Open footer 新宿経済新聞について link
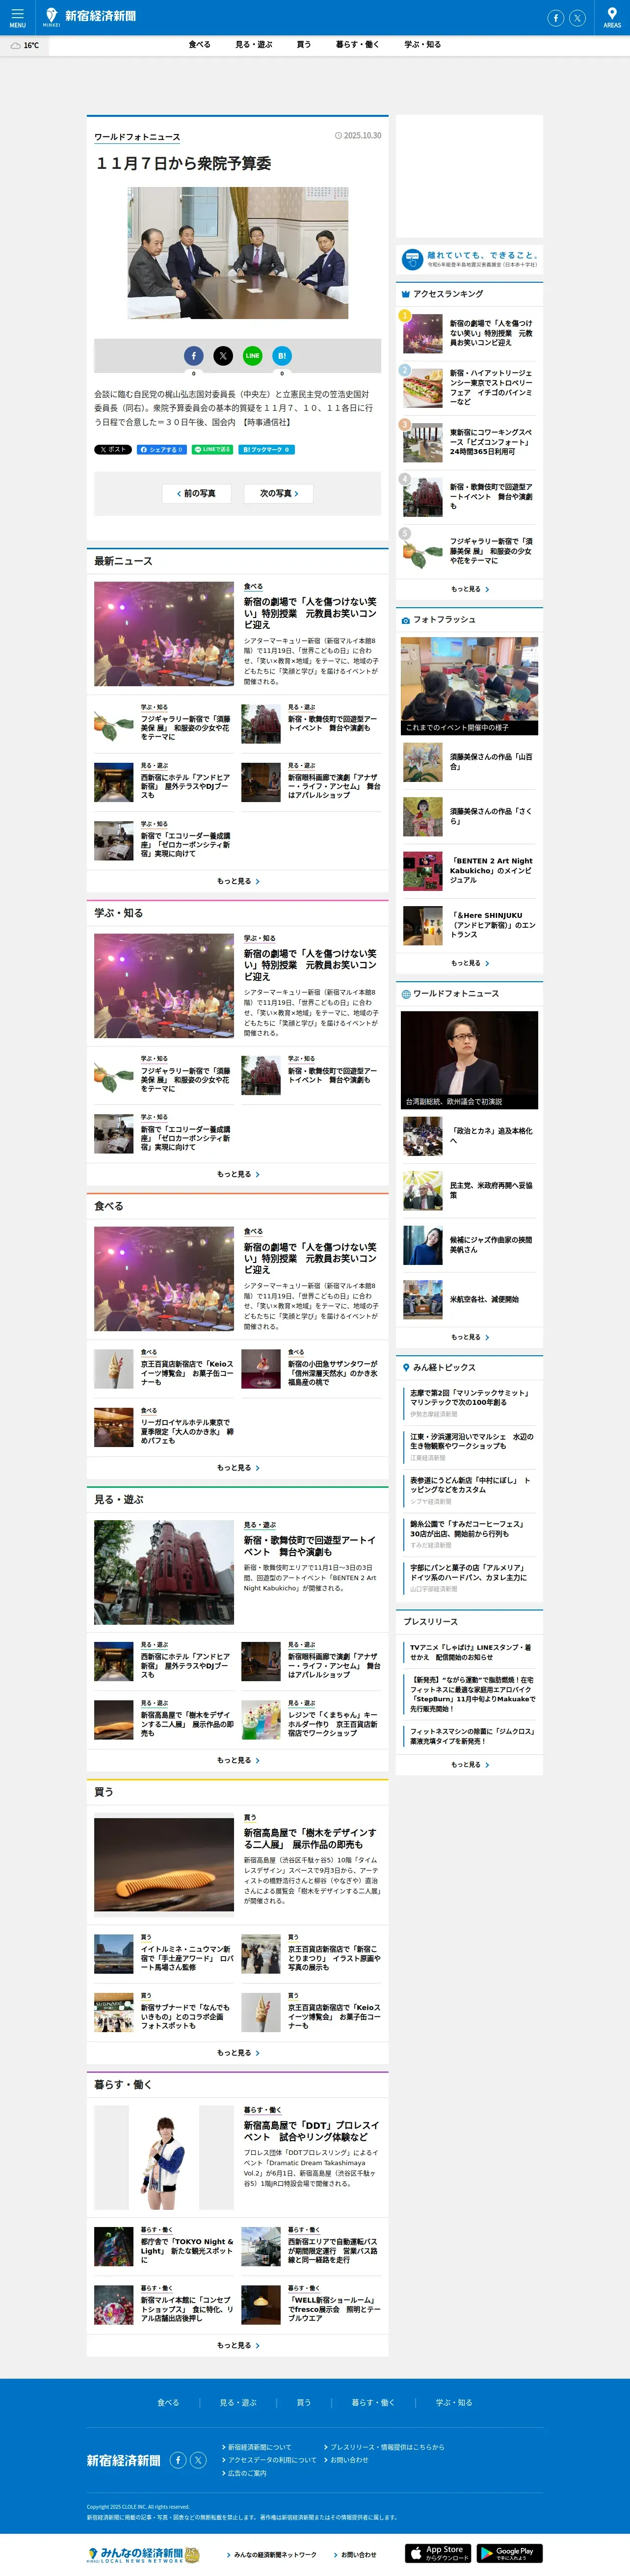 point(259,2447)
